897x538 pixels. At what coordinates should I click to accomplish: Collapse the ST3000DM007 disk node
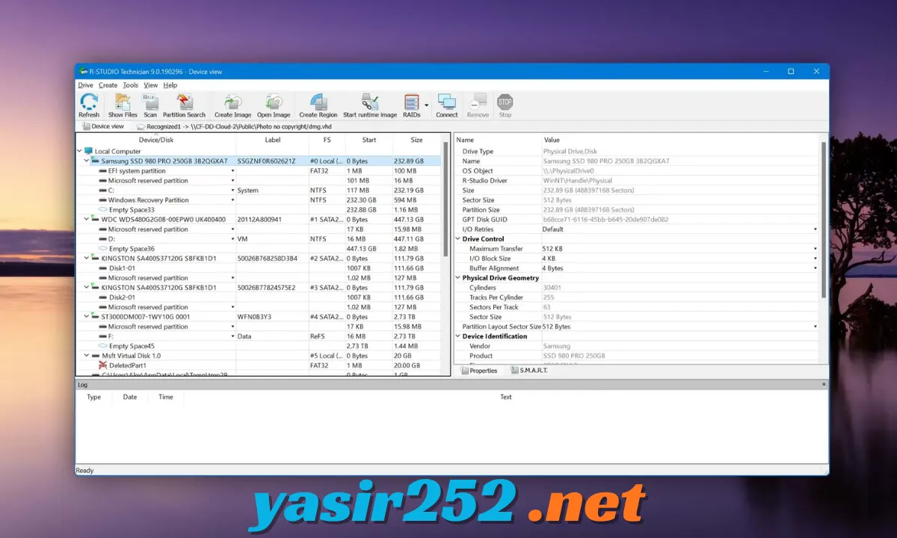[x=87, y=317]
